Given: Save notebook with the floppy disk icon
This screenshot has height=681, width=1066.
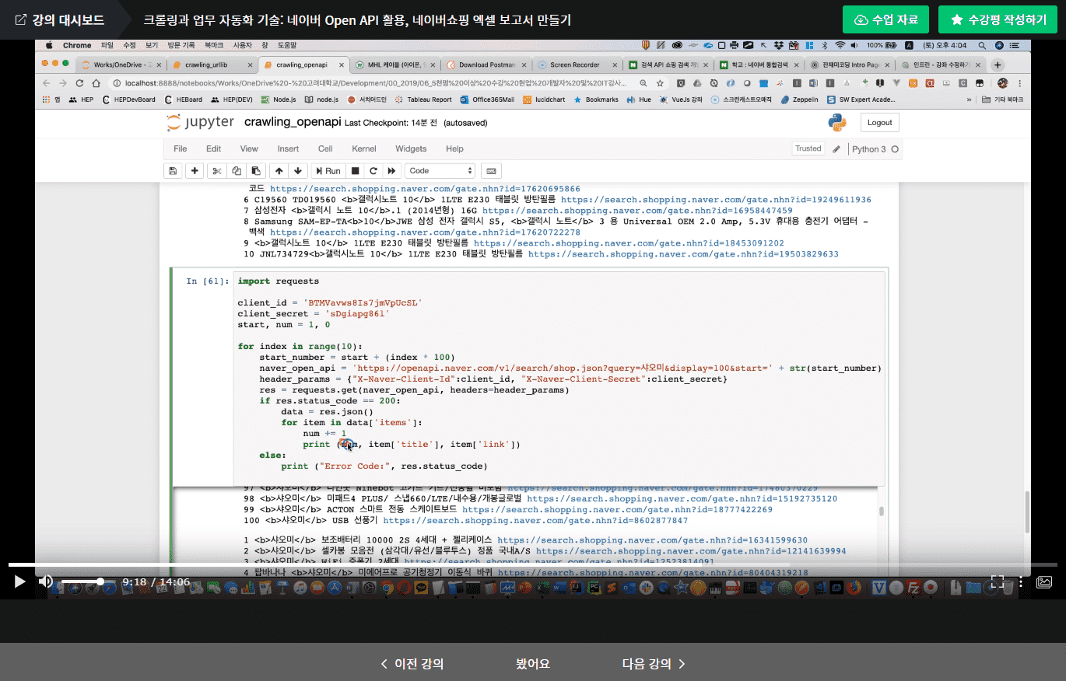Looking at the screenshot, I should (x=173, y=170).
